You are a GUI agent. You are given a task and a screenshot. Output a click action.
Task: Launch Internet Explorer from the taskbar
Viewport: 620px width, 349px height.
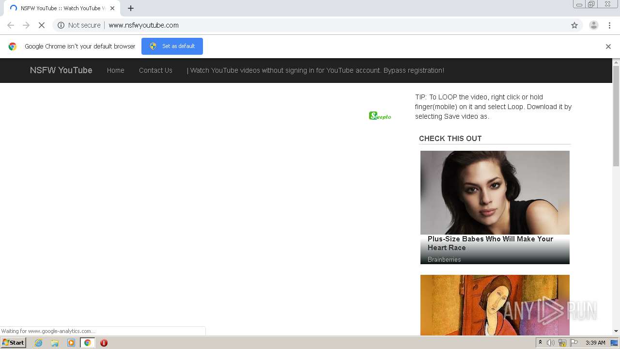point(39,343)
